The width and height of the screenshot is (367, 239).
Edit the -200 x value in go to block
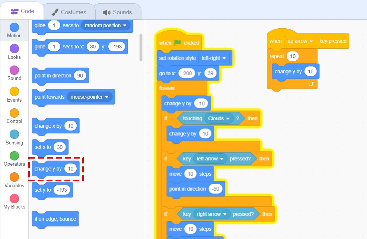coord(187,73)
